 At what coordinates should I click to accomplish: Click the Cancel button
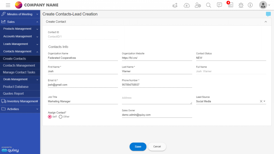tap(157, 147)
